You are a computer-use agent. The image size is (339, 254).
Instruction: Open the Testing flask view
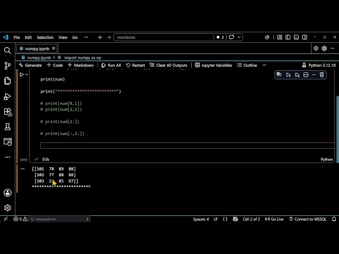[x=7, y=127]
